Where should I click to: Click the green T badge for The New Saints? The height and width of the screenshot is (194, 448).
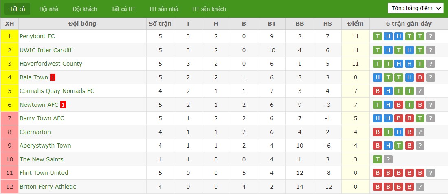coord(378,159)
